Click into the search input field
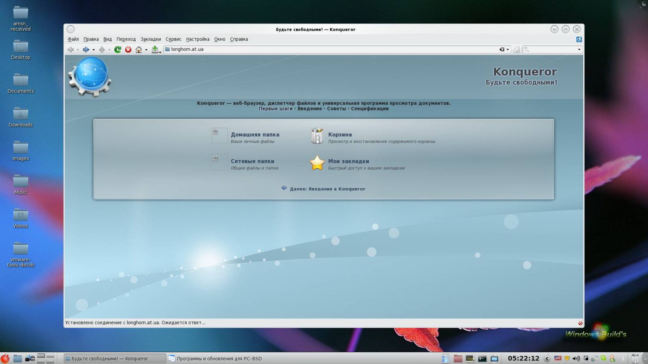The height and width of the screenshot is (364, 648). click(x=553, y=49)
